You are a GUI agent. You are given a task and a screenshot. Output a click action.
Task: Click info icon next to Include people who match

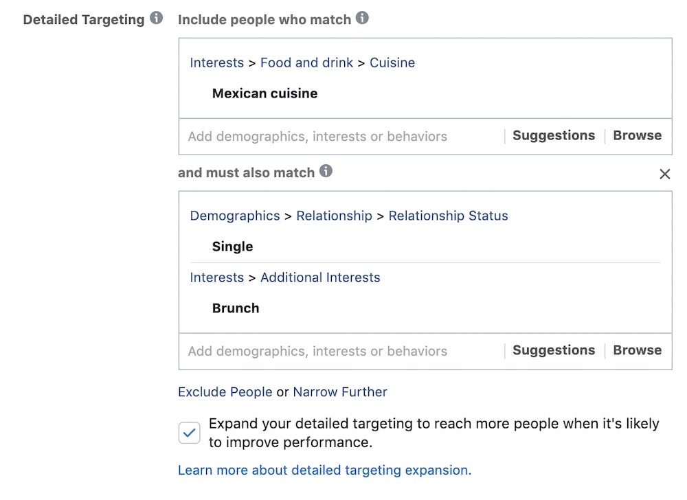pos(362,19)
